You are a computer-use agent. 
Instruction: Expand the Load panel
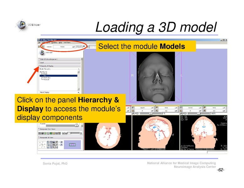pyautogui.click(x=60, y=63)
